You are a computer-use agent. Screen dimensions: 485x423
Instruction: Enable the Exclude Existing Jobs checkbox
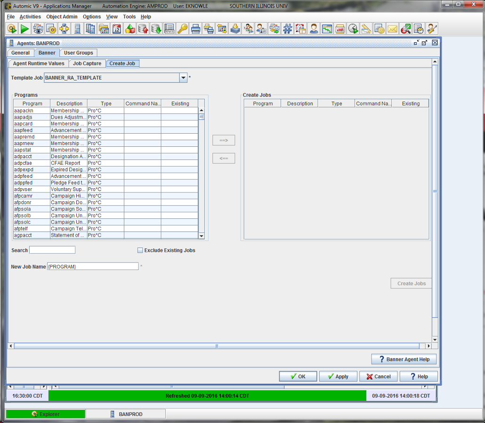tap(140, 250)
